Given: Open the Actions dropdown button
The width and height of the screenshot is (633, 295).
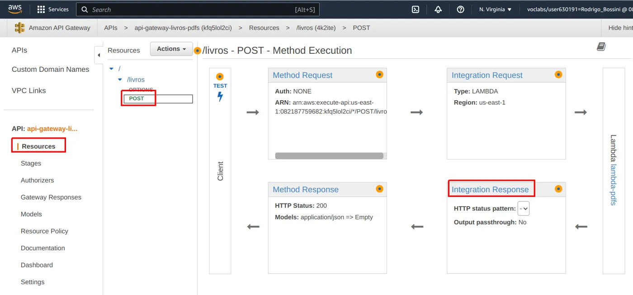Looking at the screenshot, I should (171, 49).
